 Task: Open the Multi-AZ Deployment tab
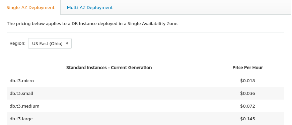(x=90, y=7)
